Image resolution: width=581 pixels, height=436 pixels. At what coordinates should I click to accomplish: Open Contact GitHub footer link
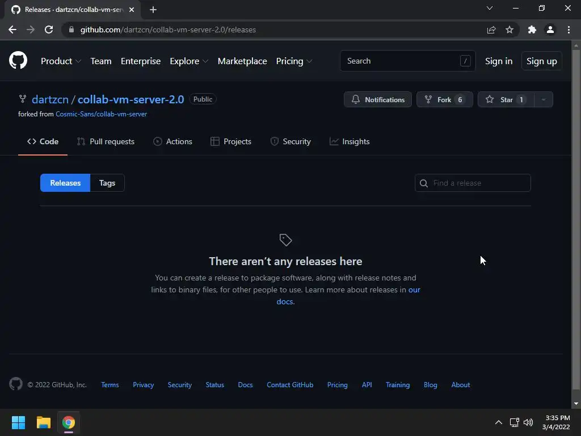click(x=290, y=385)
